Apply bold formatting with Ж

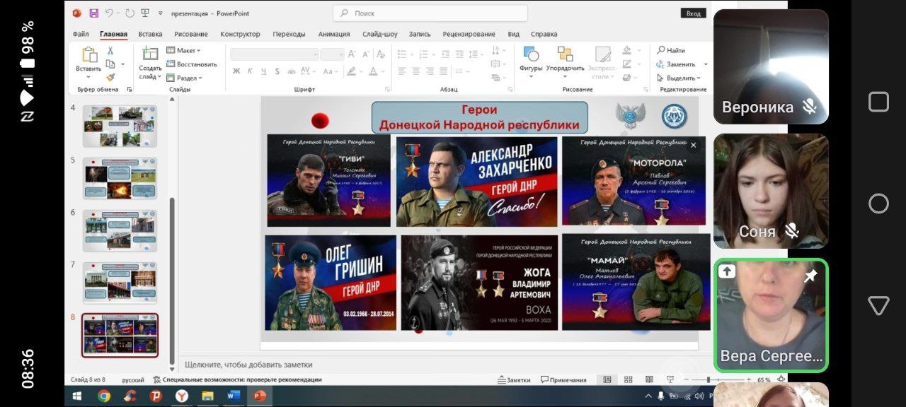pos(236,71)
